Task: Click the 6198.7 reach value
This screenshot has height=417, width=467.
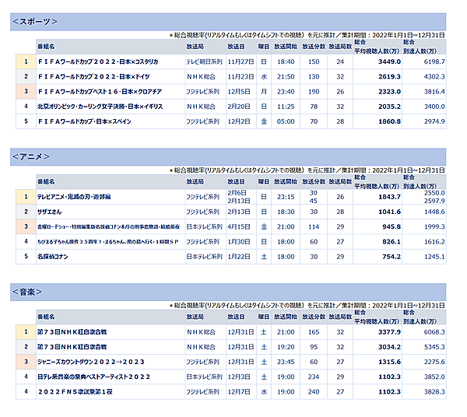Action: [434, 61]
